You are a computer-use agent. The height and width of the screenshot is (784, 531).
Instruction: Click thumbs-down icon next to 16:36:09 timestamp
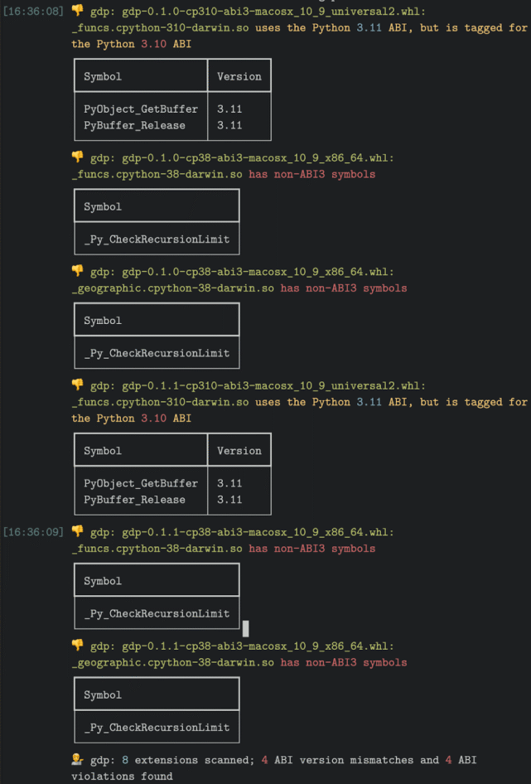click(77, 531)
